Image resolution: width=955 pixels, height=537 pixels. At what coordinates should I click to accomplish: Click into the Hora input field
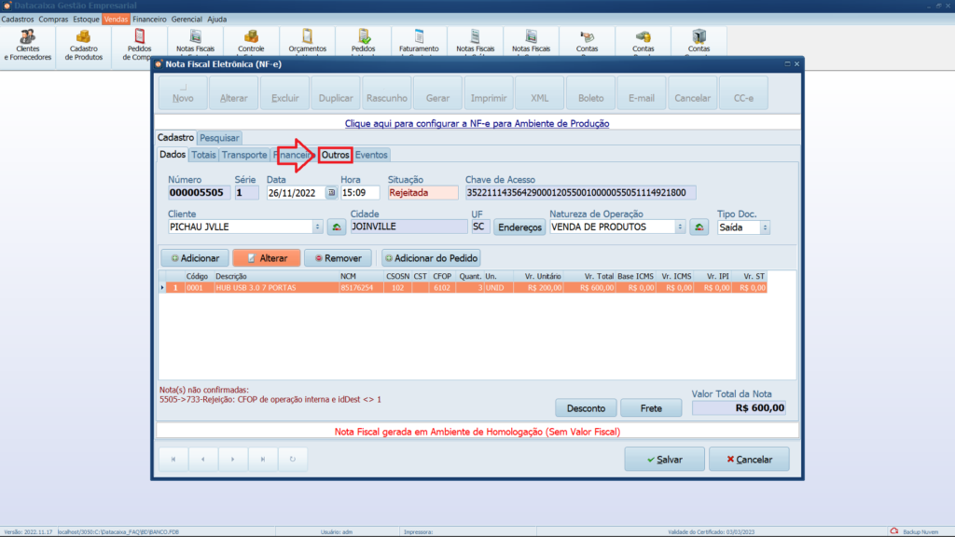tap(359, 193)
